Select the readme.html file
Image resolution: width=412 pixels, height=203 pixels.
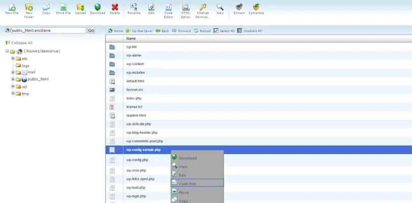(x=259, y=115)
